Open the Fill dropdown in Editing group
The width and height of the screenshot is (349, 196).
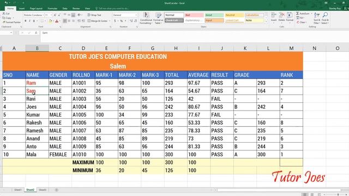(300, 18)
